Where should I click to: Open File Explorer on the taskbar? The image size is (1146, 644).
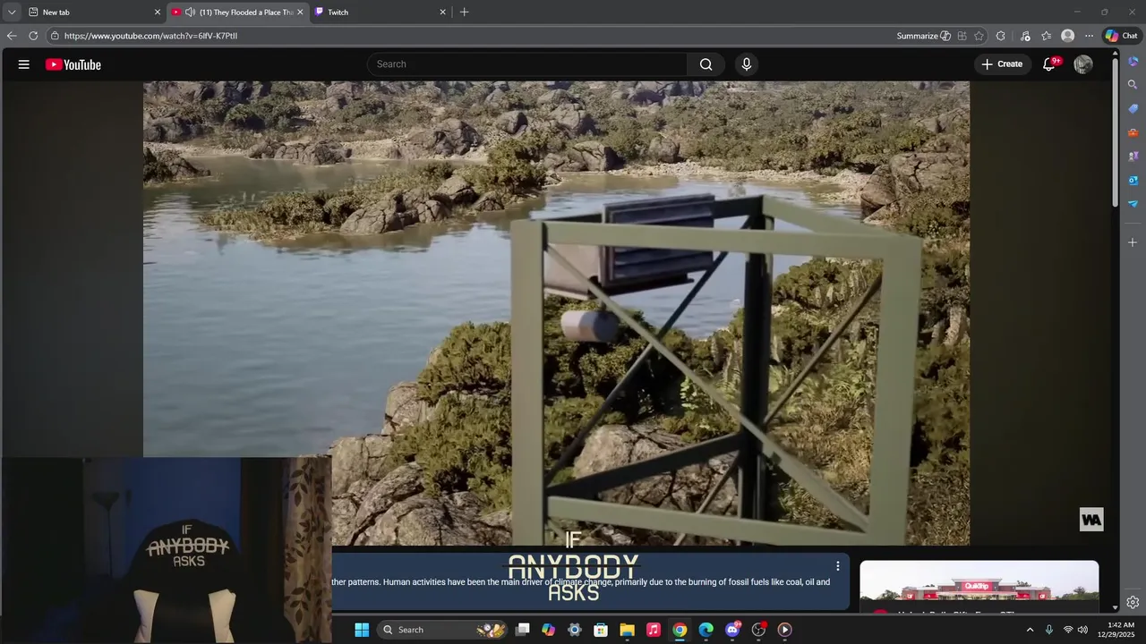627,630
